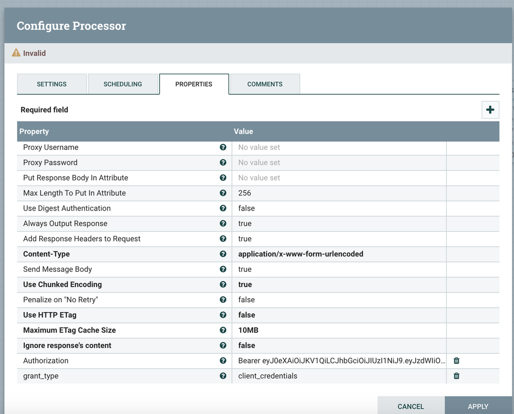Change Send Message Body true value
This screenshot has height=414, width=514.
tap(339, 269)
